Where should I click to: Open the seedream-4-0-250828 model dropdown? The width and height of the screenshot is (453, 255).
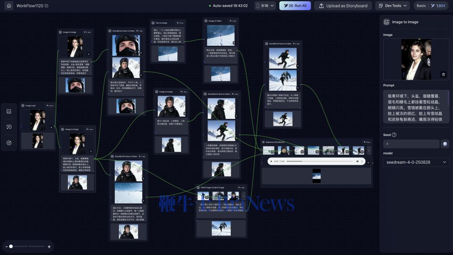coord(416,162)
